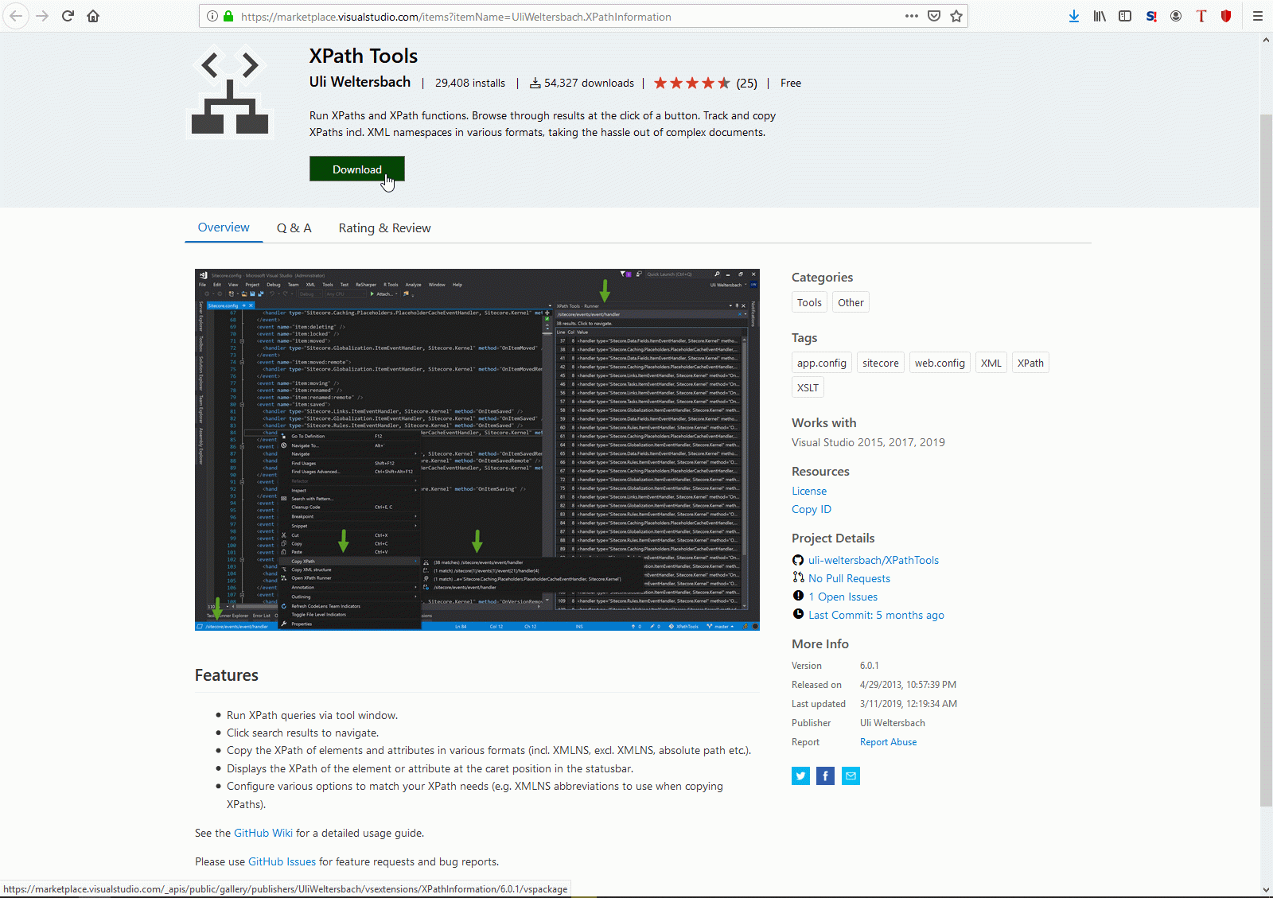Select the Other category
1273x898 pixels.
851,302
